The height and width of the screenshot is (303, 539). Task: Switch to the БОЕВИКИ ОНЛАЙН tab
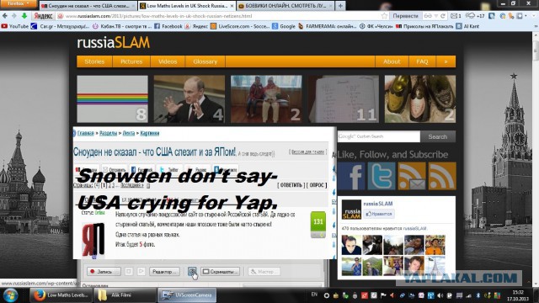[x=286, y=6]
